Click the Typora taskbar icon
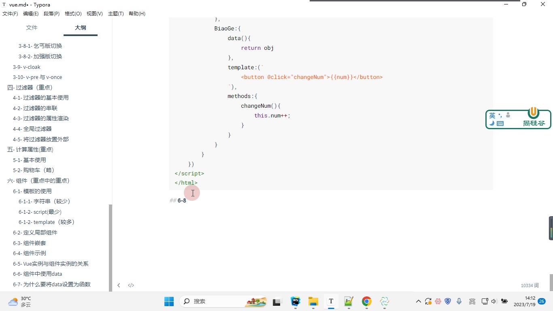This screenshot has width=553, height=311. click(331, 301)
